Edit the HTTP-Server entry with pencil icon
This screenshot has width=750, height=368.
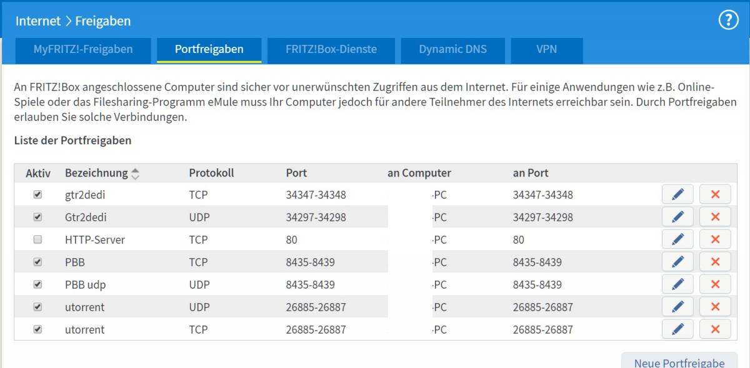click(x=677, y=240)
